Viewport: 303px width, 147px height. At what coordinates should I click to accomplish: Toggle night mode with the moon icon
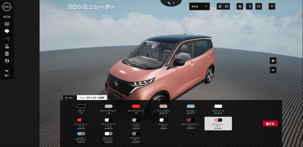tap(249, 6)
